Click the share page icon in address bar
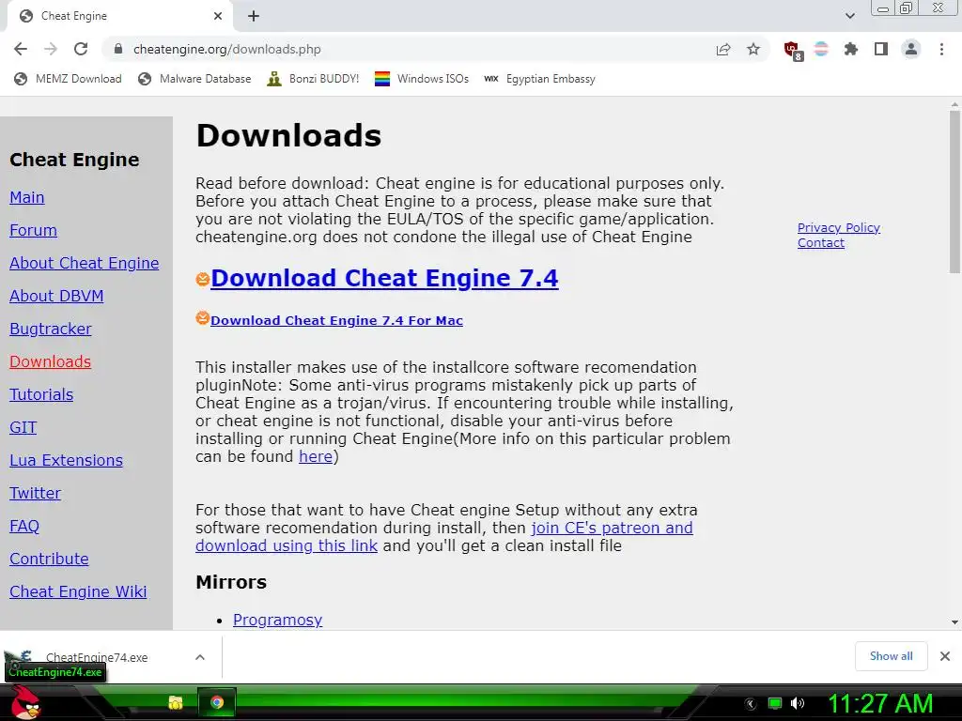The height and width of the screenshot is (721, 962). tap(723, 49)
